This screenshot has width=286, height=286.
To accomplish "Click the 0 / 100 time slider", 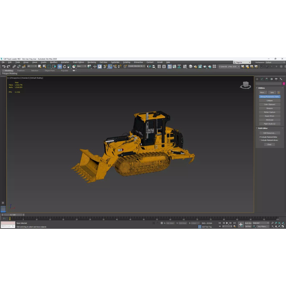I will pyautogui.click(x=13, y=215).
